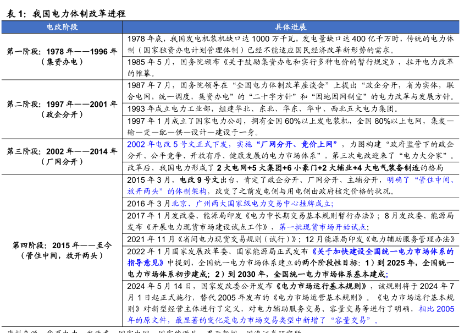Select the 第三阶段 厂网分开 stage cell
Screen dimensions: 470x333
(x=62, y=156)
